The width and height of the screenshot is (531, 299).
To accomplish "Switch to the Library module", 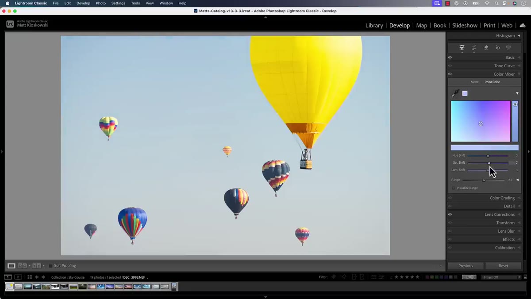I will click(x=374, y=26).
